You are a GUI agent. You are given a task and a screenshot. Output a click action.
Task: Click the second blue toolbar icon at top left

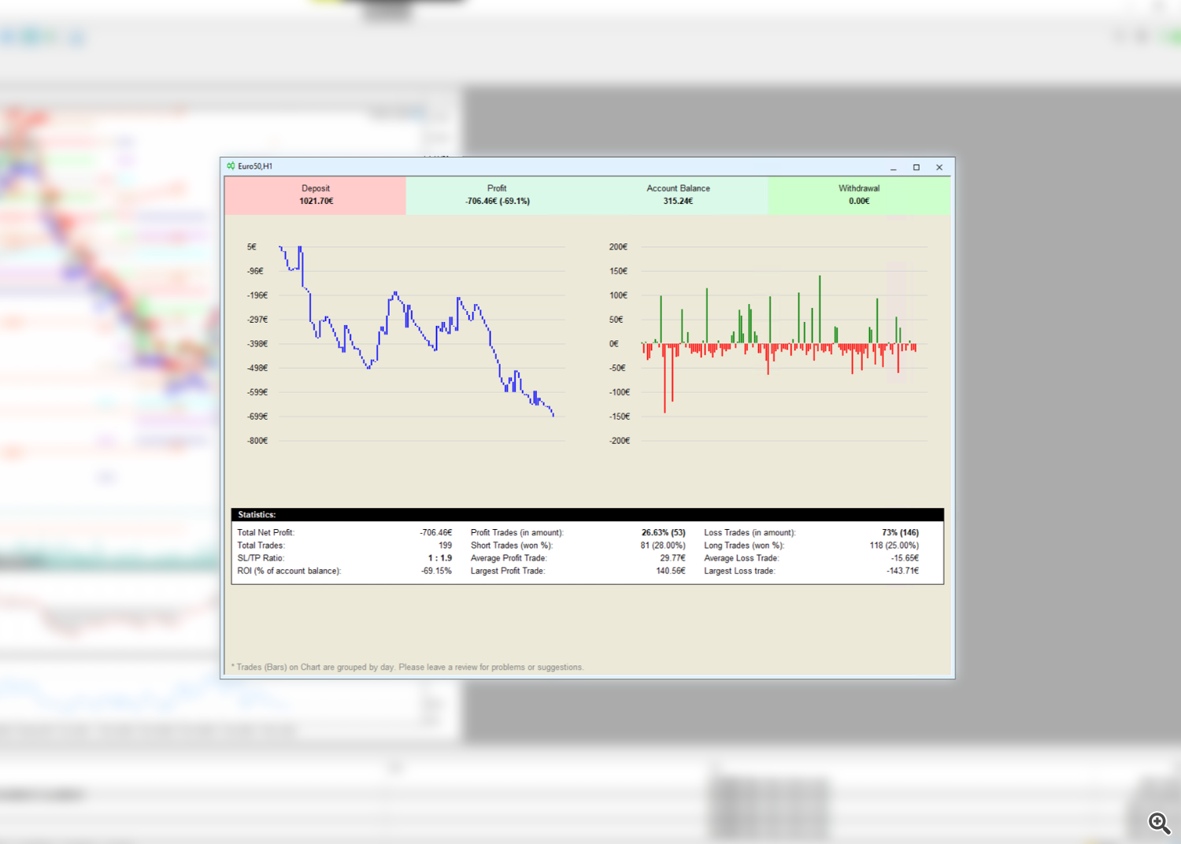coord(30,36)
